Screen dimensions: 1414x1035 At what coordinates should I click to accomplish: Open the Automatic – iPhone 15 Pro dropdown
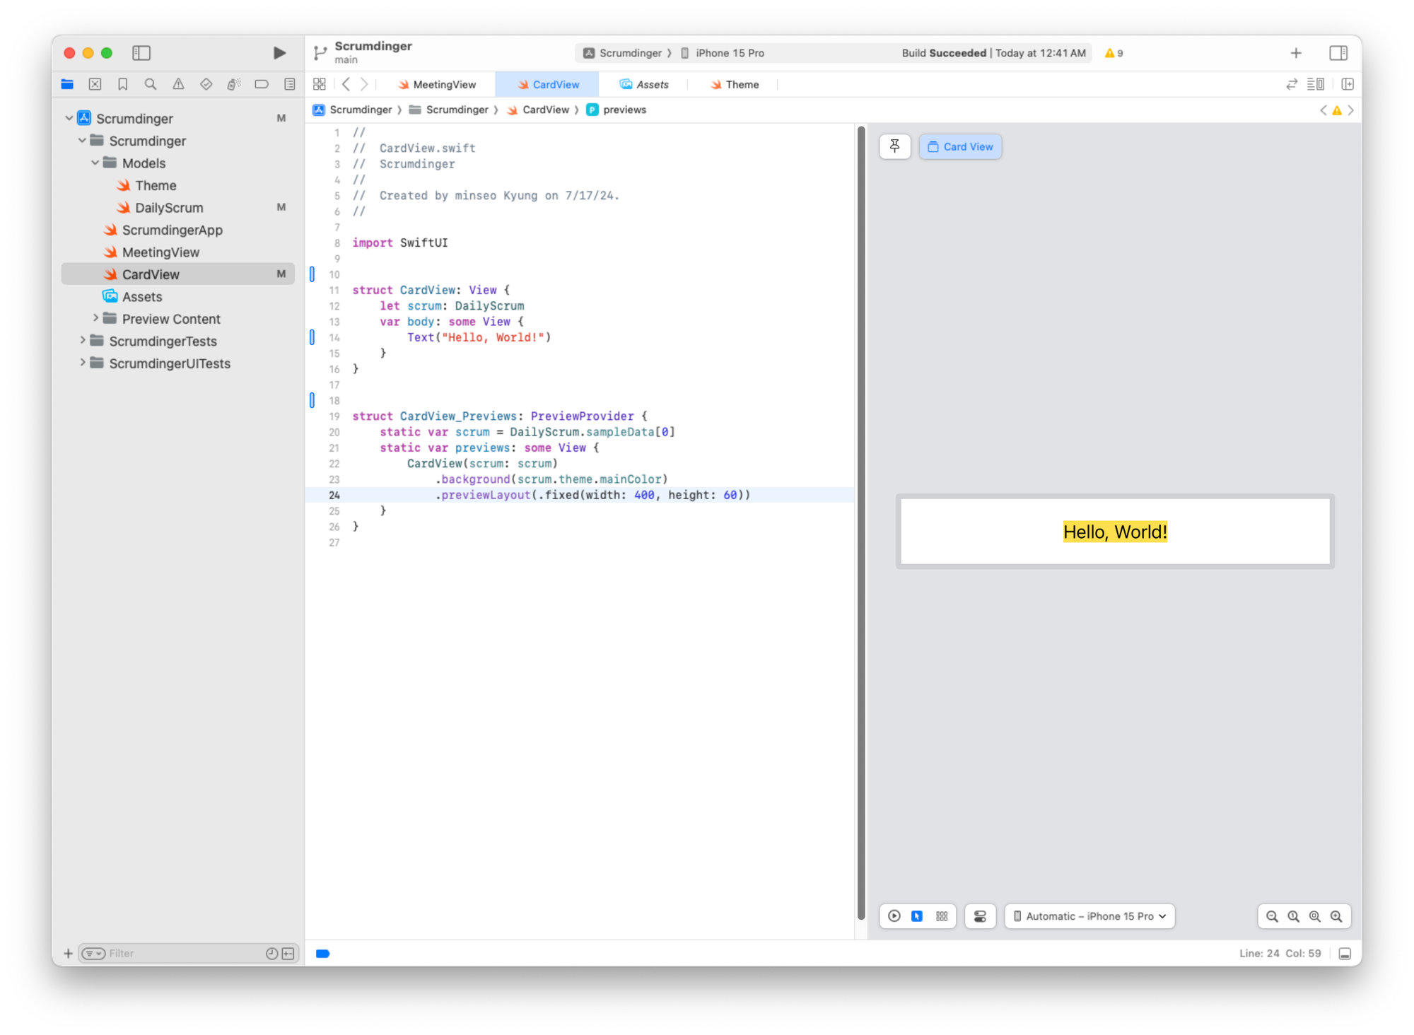1089,916
